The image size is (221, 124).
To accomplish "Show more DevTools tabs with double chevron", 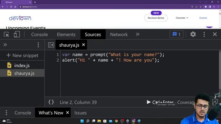I will [137, 34].
